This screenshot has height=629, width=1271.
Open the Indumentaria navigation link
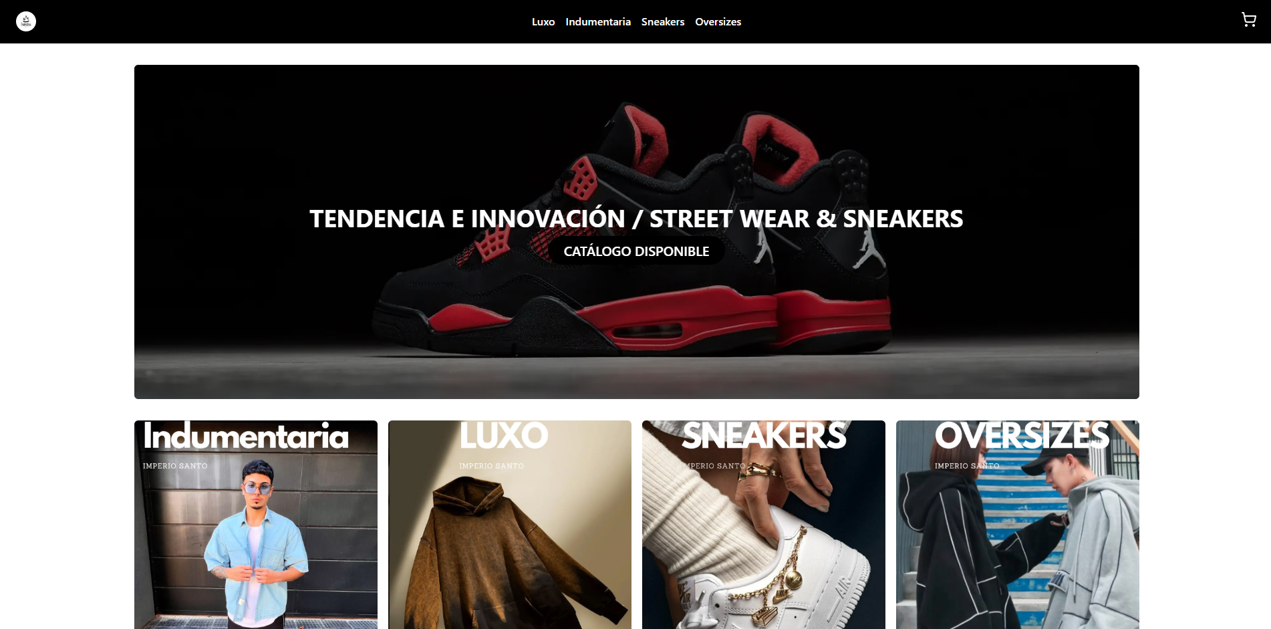coord(598,22)
